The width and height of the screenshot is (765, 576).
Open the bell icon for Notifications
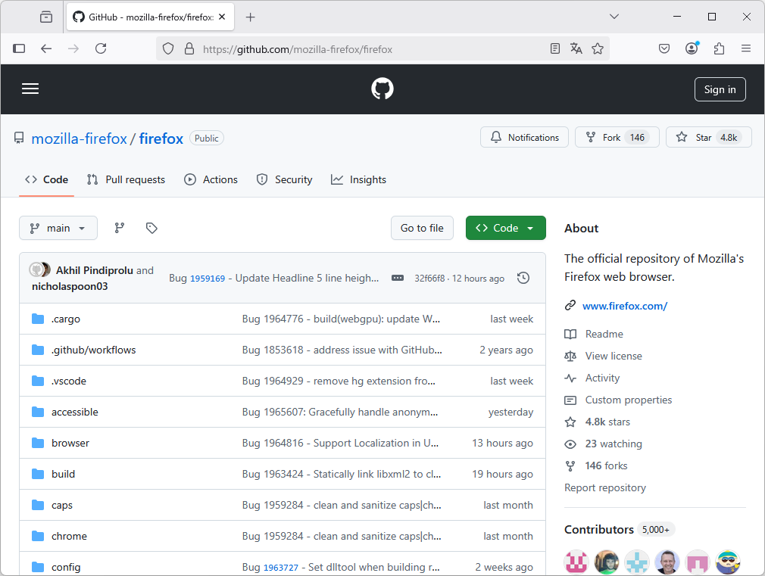tap(496, 137)
